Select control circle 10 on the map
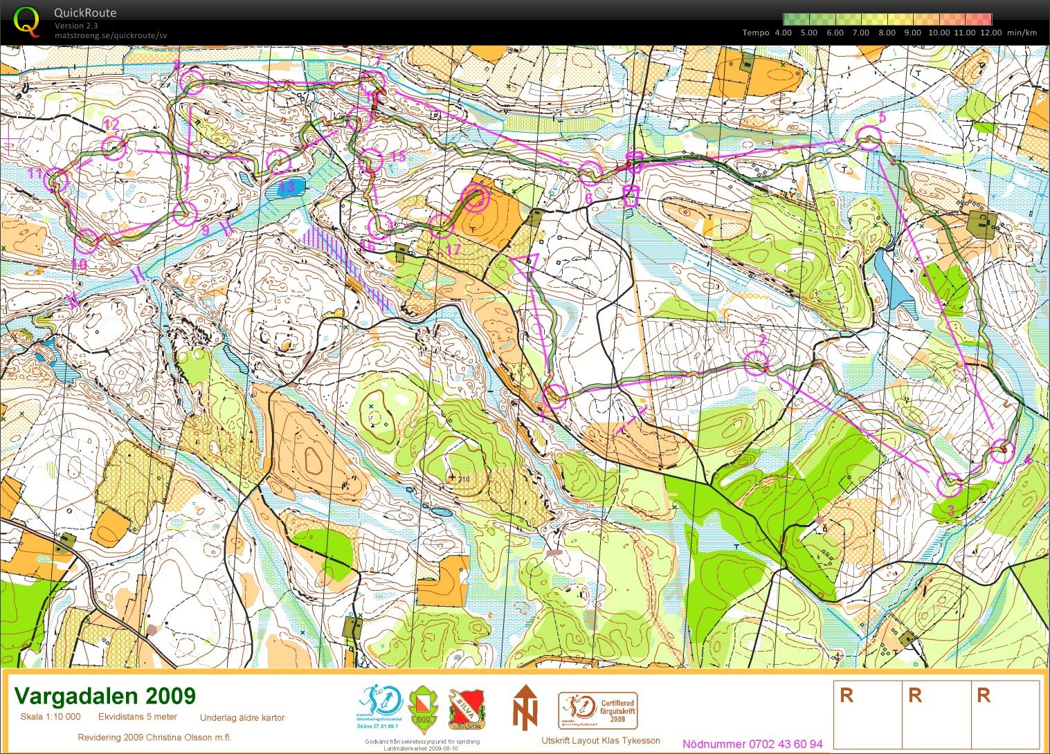Screen dimensions: 1050x754 (87, 241)
